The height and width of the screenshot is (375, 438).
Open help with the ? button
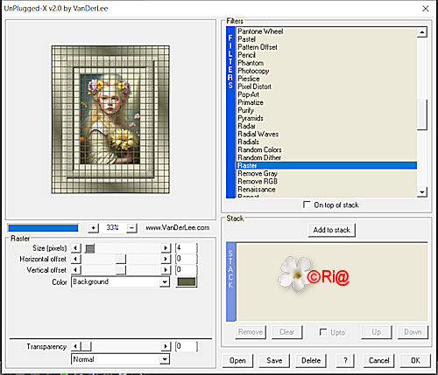coord(345,361)
